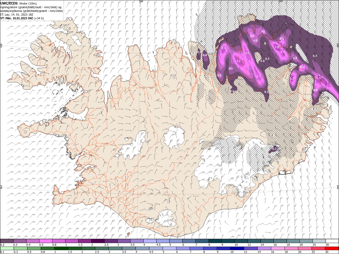The image size is (339, 254).
Task: Click the '20W' longitude label at top
Action: tap(141, 1)
